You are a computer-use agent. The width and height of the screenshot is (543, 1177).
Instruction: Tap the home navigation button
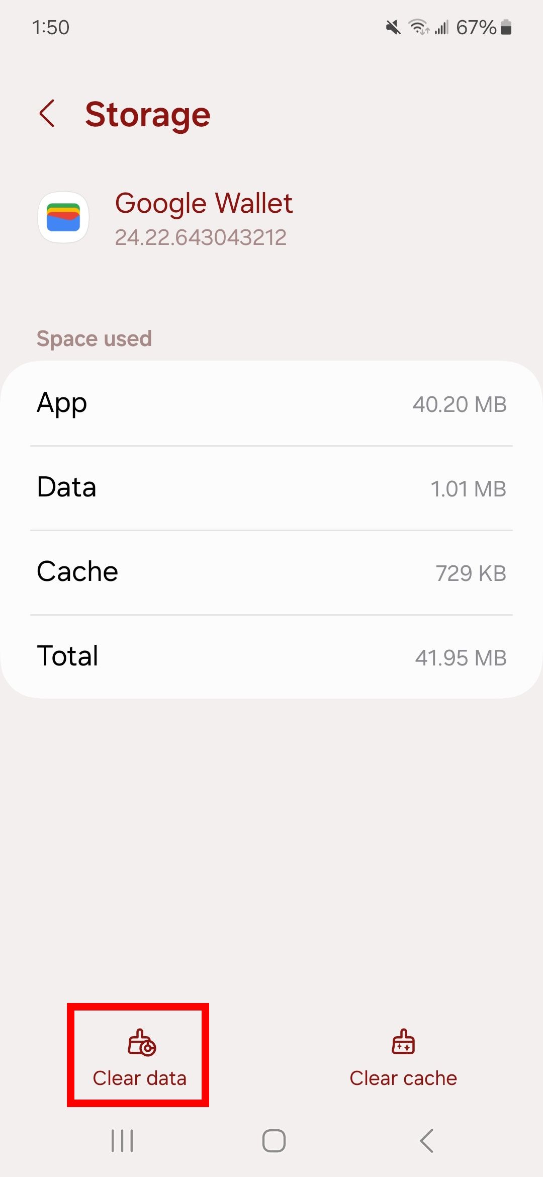(x=274, y=1141)
